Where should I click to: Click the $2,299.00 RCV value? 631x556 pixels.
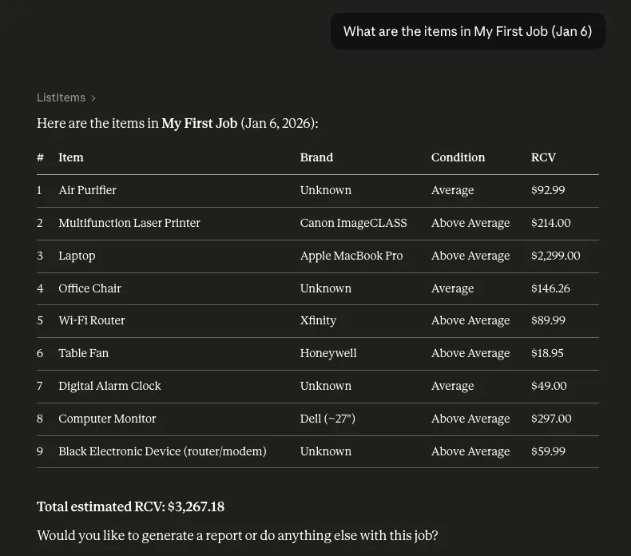point(555,256)
